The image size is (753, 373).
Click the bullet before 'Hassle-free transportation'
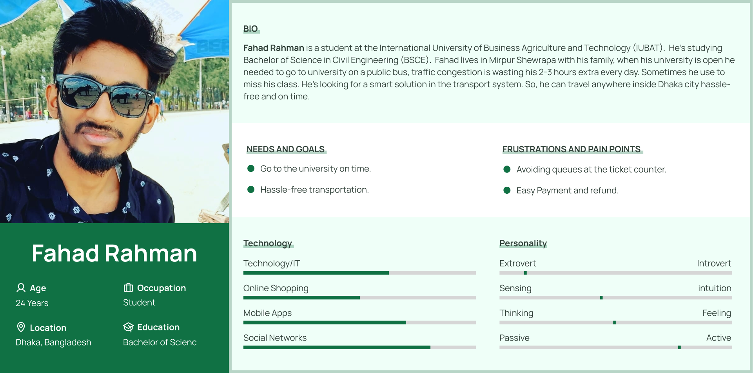pos(251,190)
